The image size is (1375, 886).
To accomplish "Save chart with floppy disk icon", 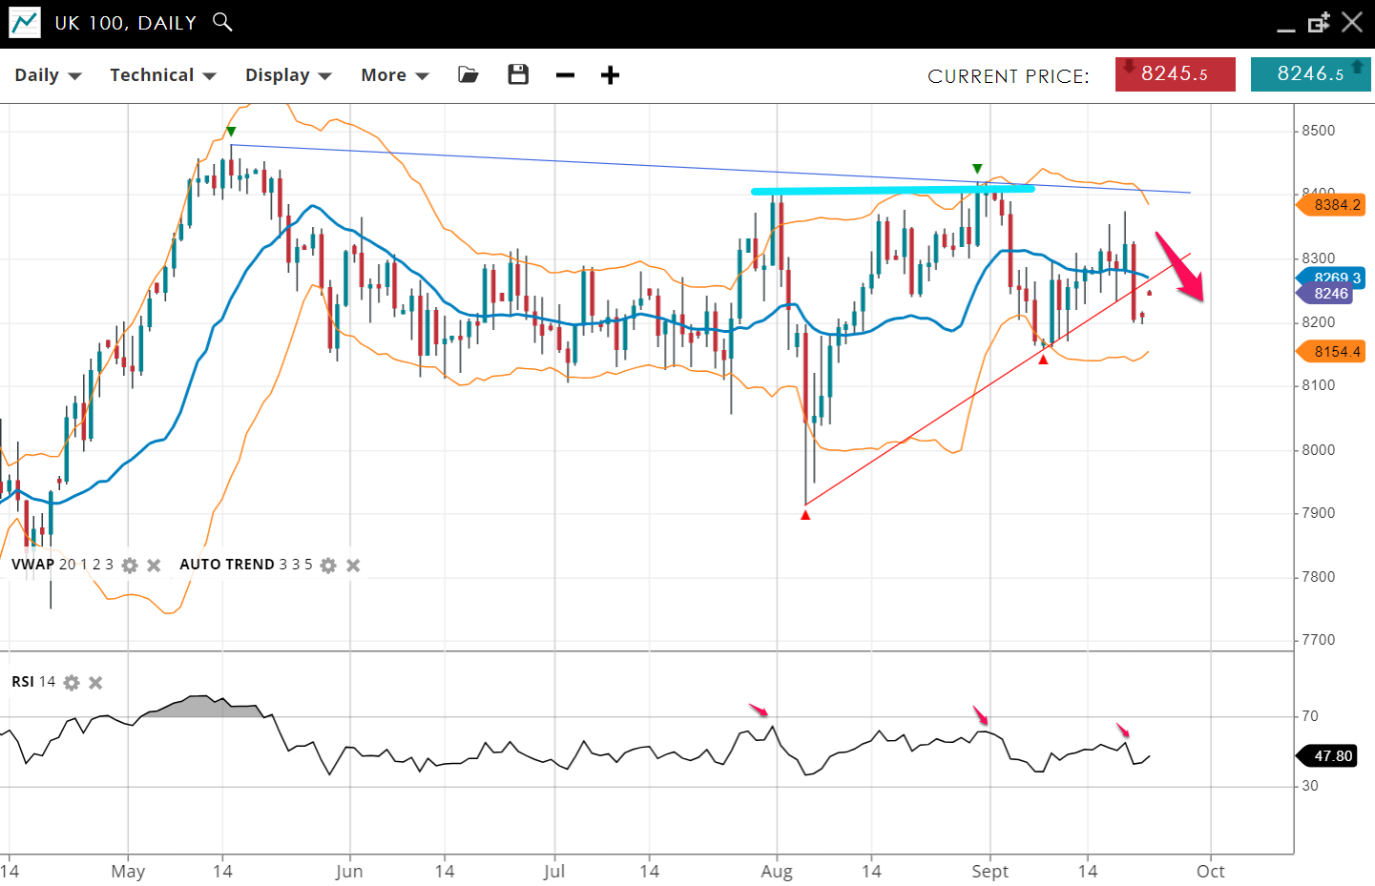I will (518, 75).
